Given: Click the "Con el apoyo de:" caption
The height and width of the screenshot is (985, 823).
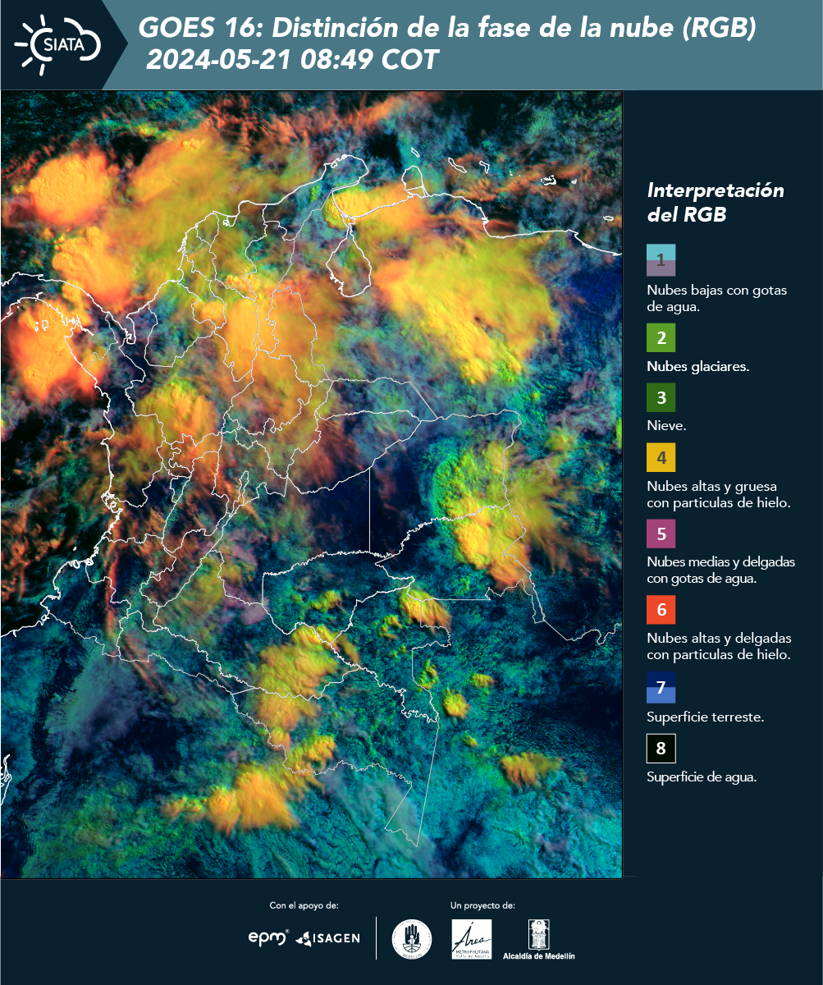Looking at the screenshot, I should click(x=304, y=905).
